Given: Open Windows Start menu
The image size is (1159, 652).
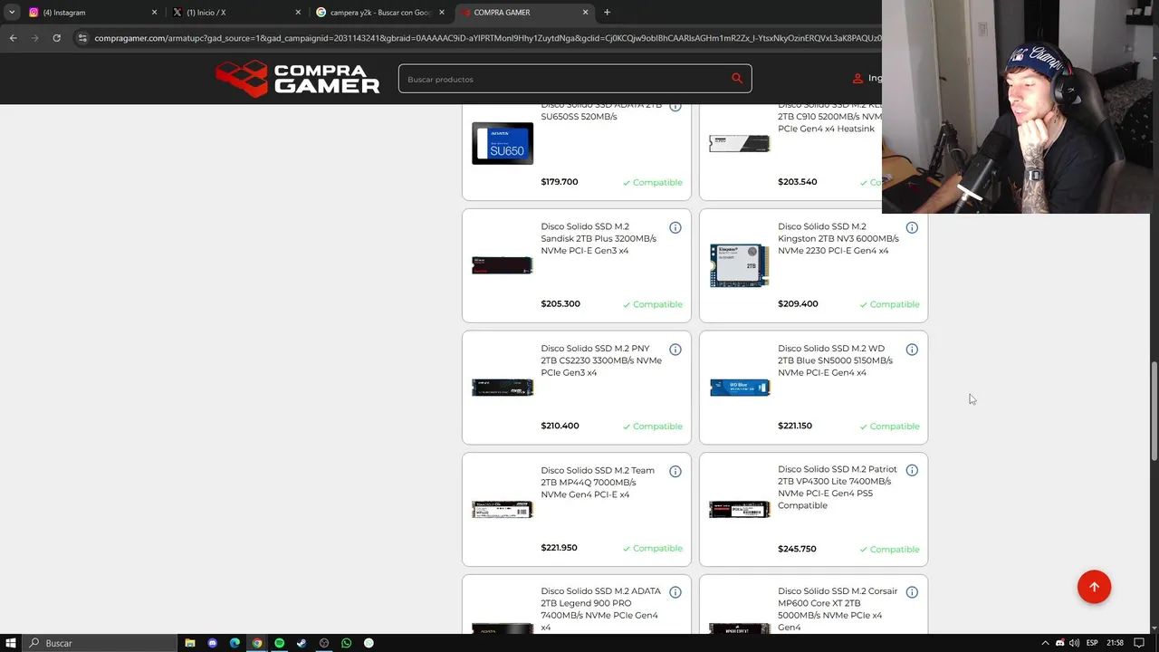Looking at the screenshot, I should pyautogui.click(x=11, y=643).
